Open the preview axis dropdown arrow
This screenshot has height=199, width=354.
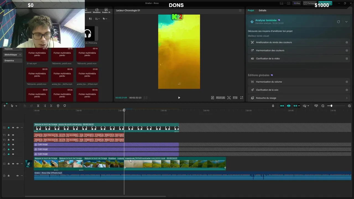pos(308,106)
